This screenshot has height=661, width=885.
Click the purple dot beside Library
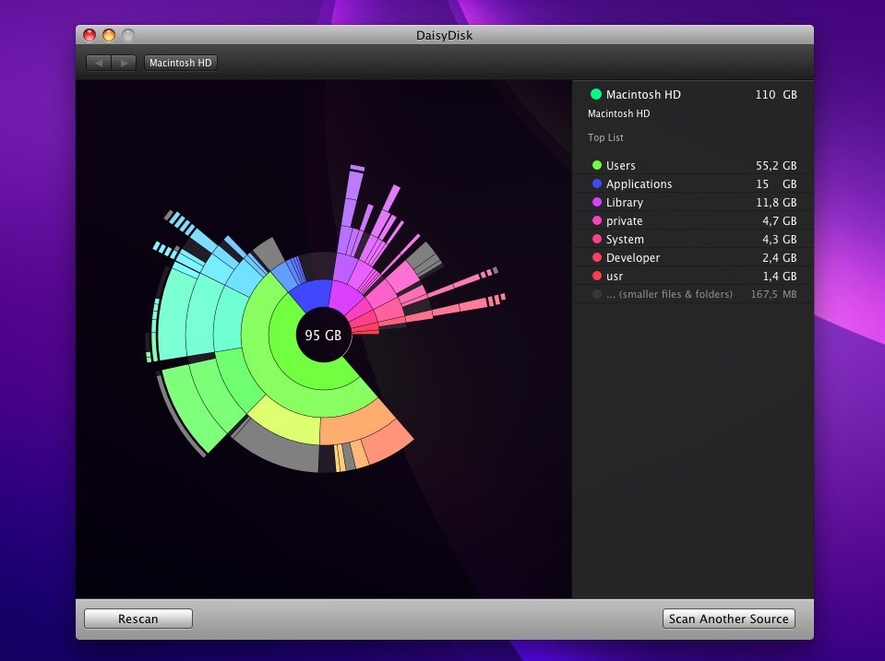point(596,202)
